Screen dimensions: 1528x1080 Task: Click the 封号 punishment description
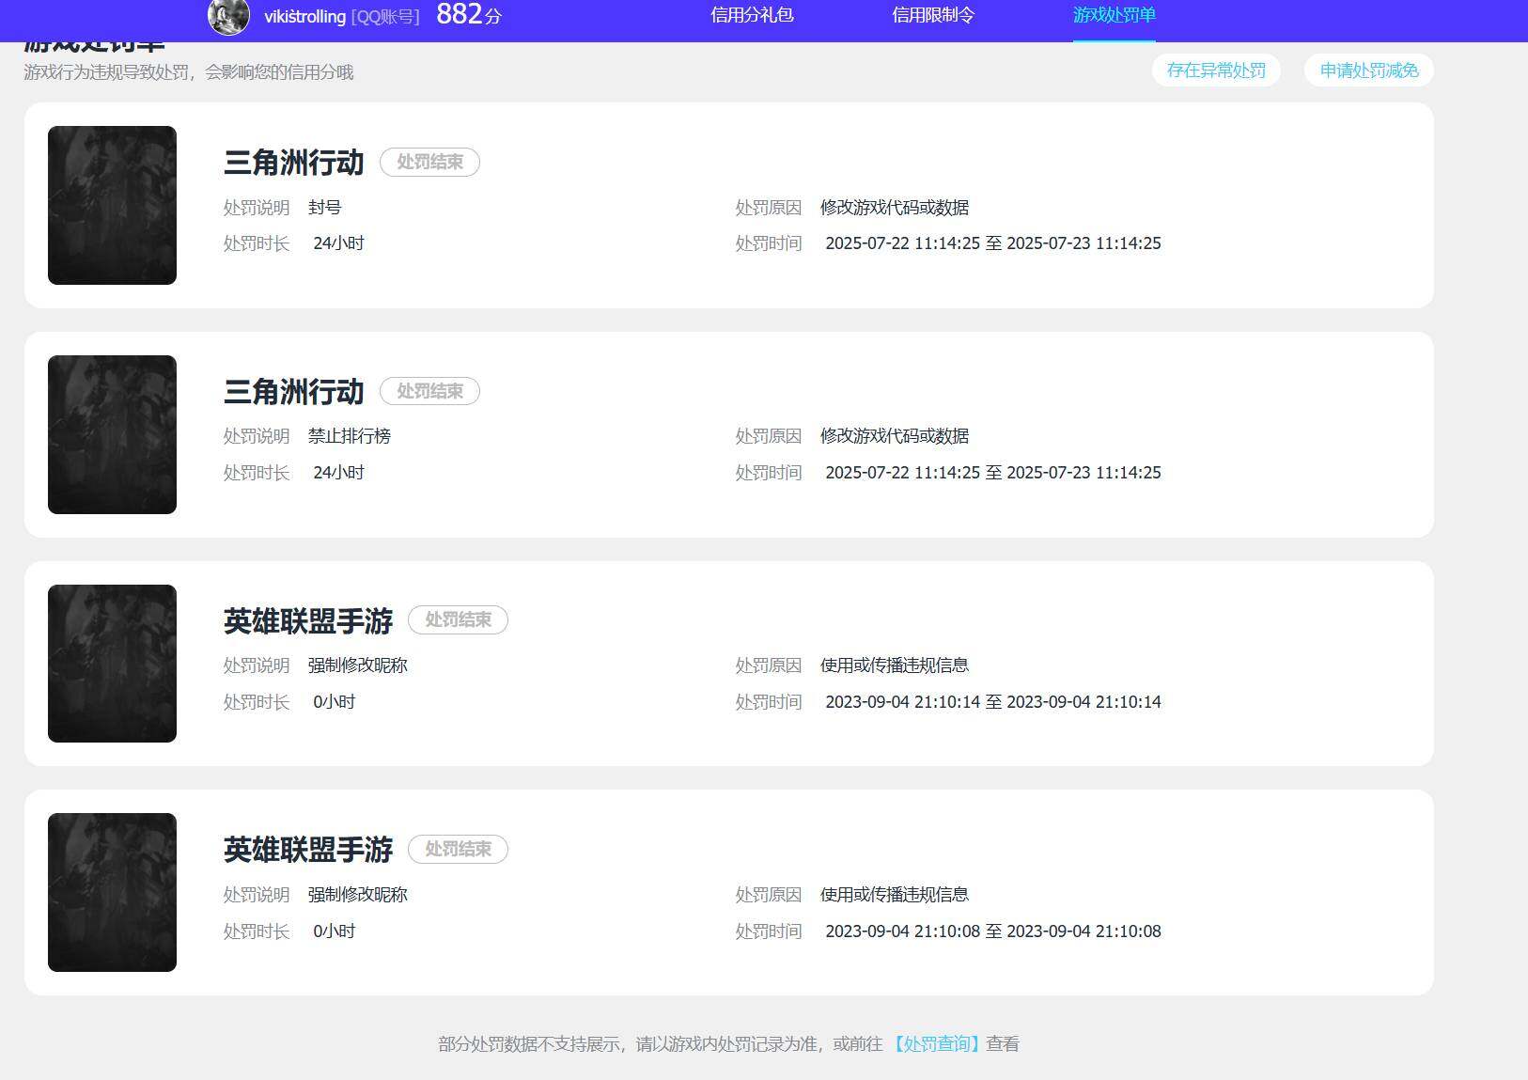pos(325,207)
